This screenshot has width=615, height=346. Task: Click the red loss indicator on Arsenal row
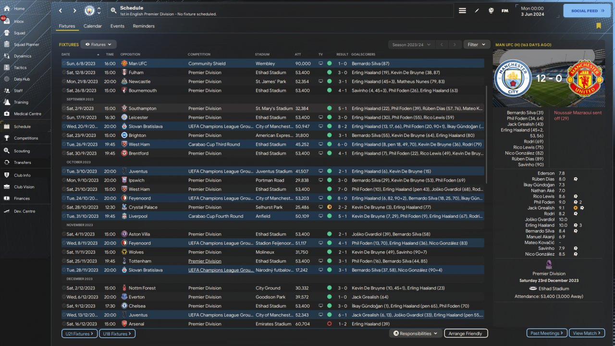329,324
